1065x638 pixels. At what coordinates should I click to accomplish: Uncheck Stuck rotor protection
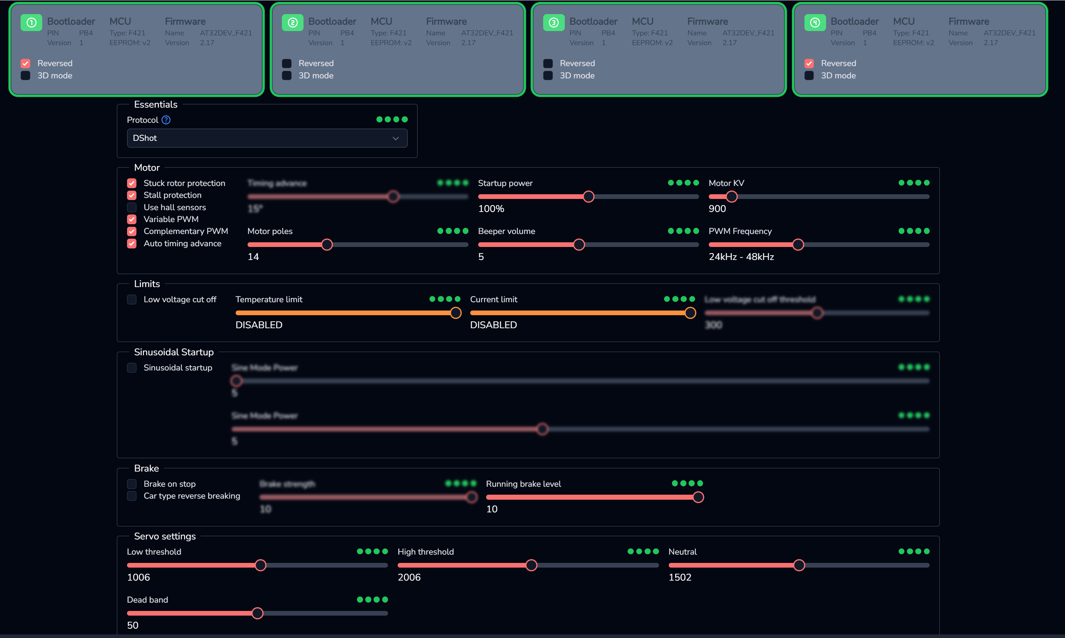click(x=132, y=183)
